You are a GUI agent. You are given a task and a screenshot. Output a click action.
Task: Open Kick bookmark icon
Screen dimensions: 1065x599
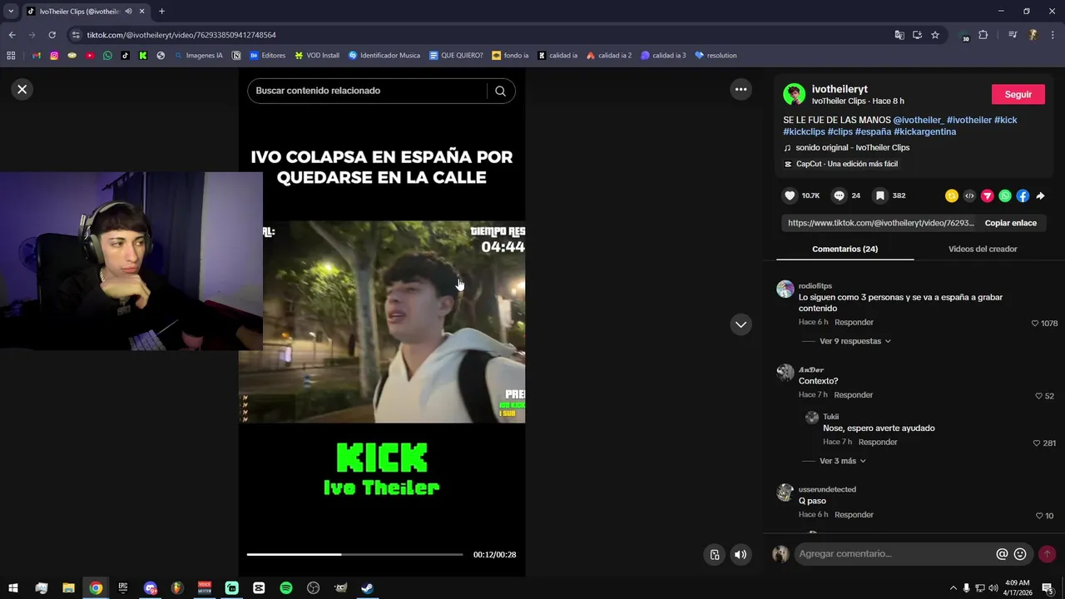click(x=143, y=56)
